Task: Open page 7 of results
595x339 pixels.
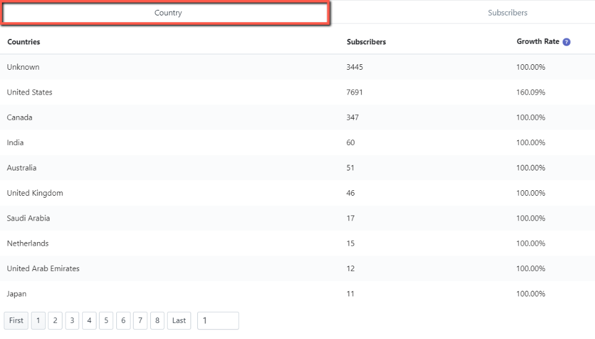Action: (x=140, y=320)
